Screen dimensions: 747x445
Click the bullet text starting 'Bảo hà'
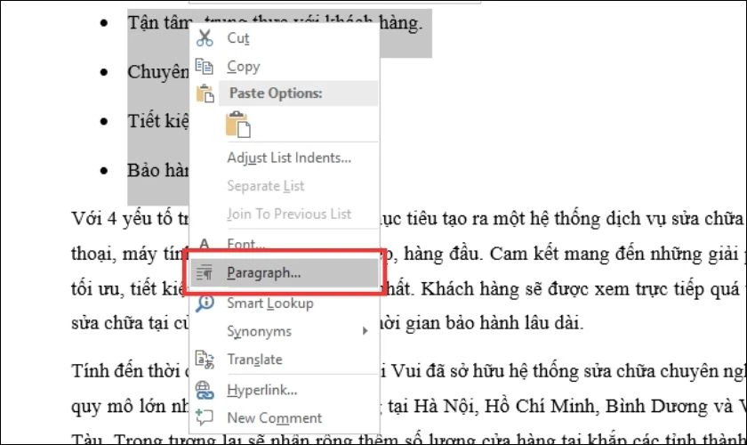[158, 170]
